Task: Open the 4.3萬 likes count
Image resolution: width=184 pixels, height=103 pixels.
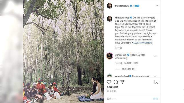Action: (113, 87)
